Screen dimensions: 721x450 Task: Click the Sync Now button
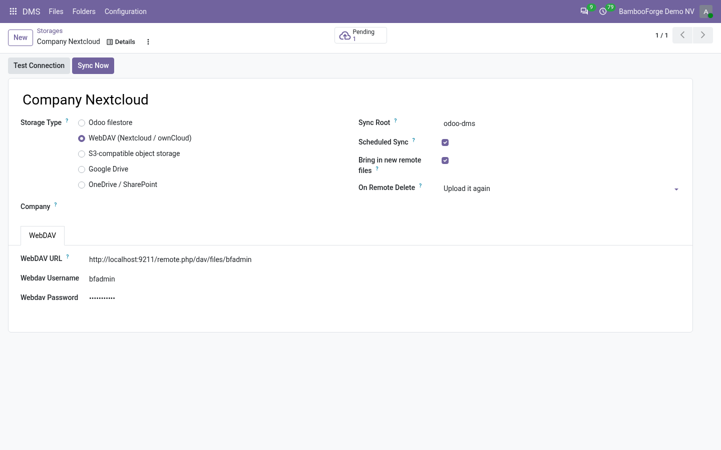(93, 65)
